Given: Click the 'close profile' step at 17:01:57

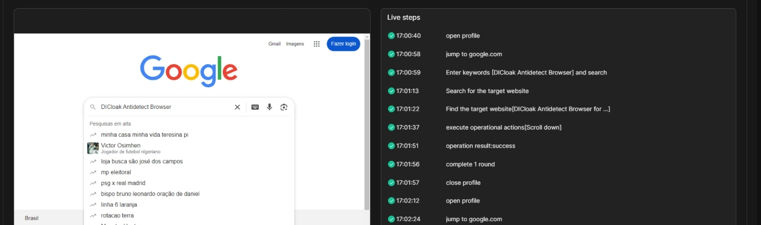Looking at the screenshot, I should [x=463, y=182].
